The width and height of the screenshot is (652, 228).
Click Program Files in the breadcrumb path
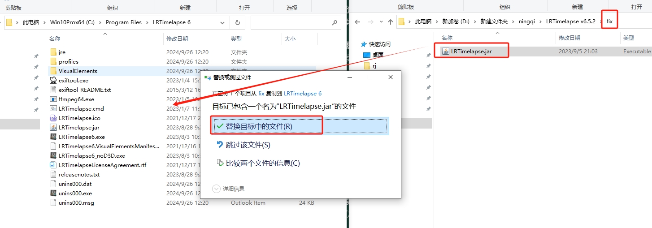[123, 22]
